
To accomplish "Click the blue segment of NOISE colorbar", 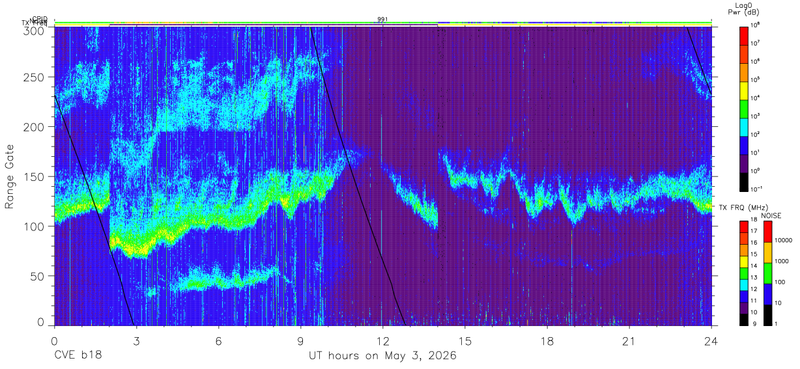I will (767, 294).
